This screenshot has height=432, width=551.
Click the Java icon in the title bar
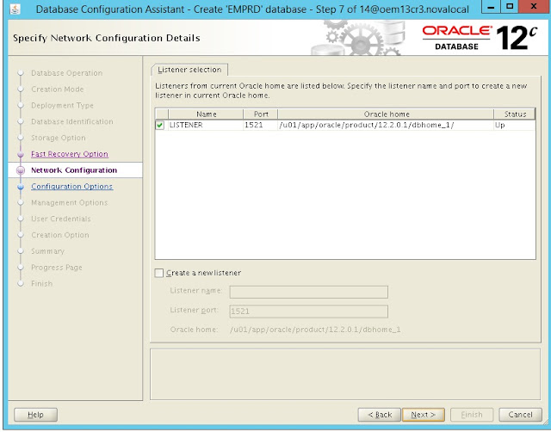pyautogui.click(x=15, y=9)
